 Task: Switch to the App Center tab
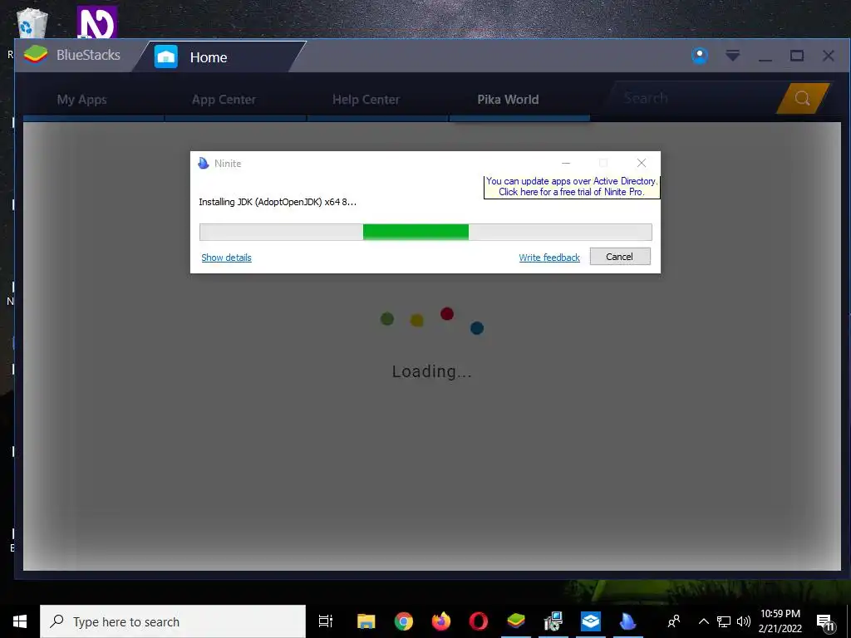[x=224, y=100]
